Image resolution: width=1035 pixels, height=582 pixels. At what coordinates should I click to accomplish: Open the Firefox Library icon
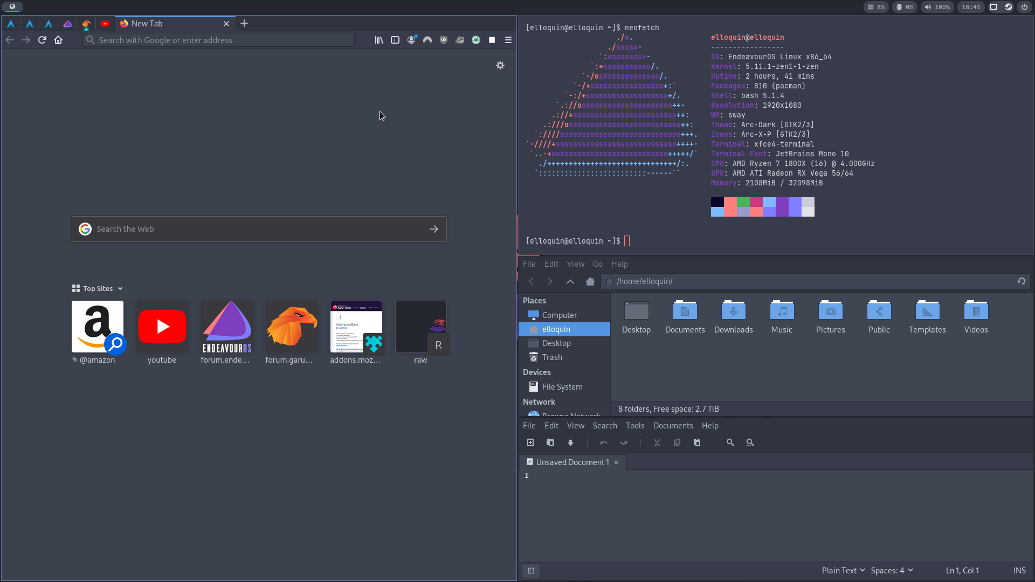[379, 40]
